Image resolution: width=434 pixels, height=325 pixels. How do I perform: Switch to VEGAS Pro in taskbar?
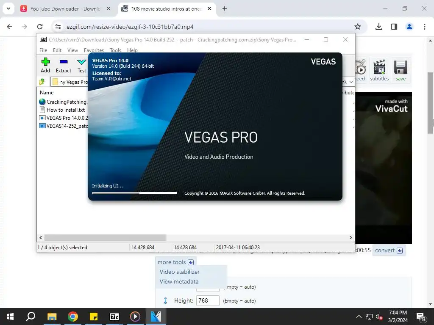[x=156, y=317]
